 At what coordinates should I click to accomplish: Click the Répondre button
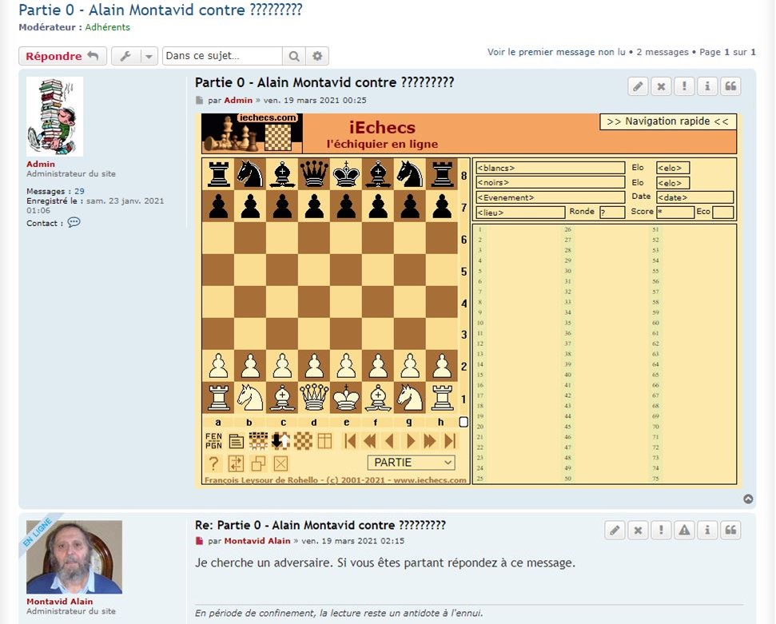coord(62,56)
